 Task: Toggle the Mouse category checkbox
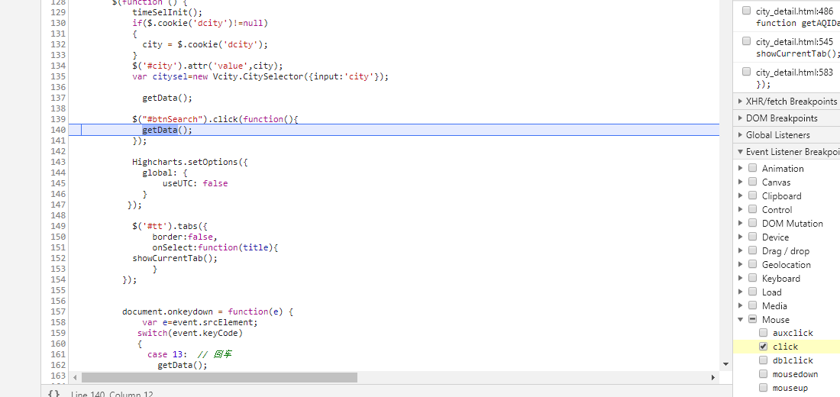[752, 319]
